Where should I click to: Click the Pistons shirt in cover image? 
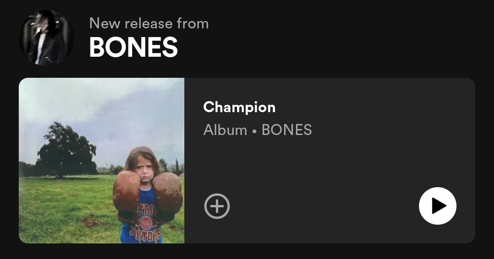[x=143, y=221]
